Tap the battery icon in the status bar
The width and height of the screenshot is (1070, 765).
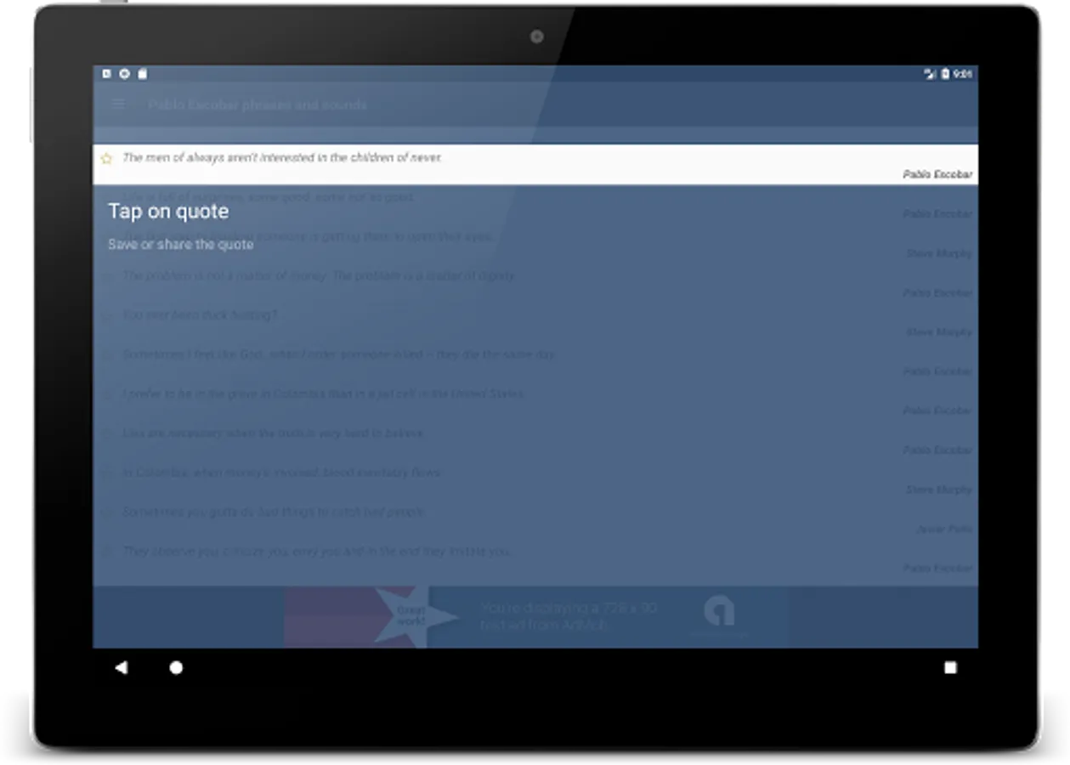[x=945, y=74]
